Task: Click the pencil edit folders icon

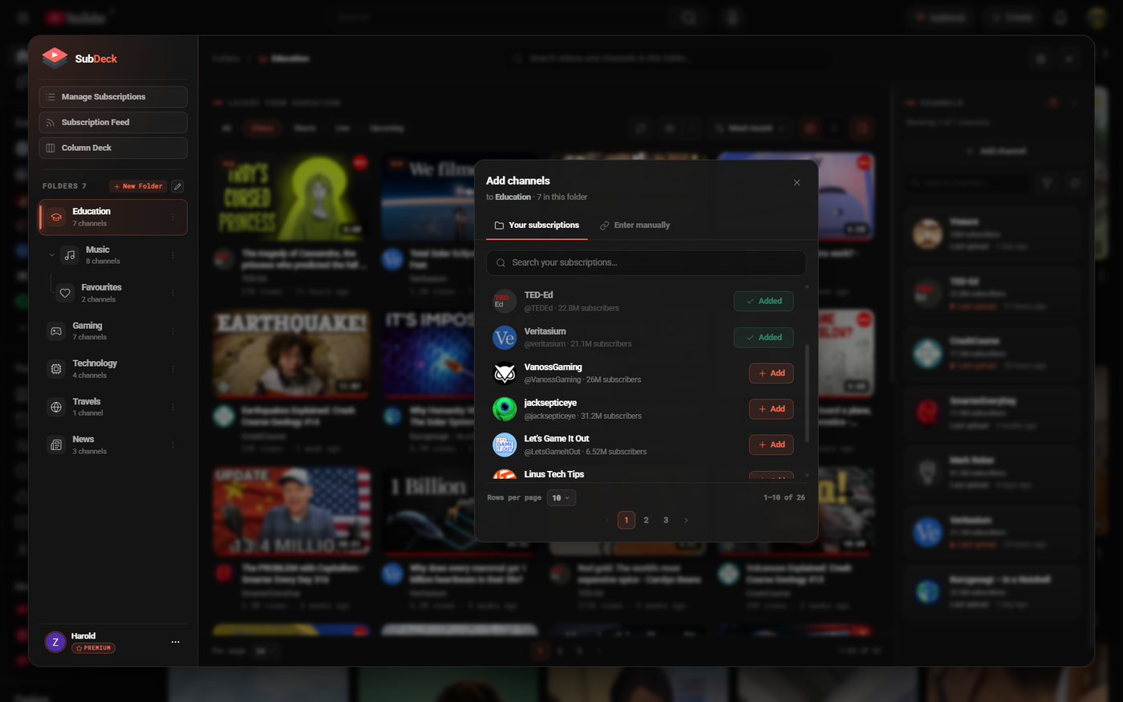Action: point(178,186)
